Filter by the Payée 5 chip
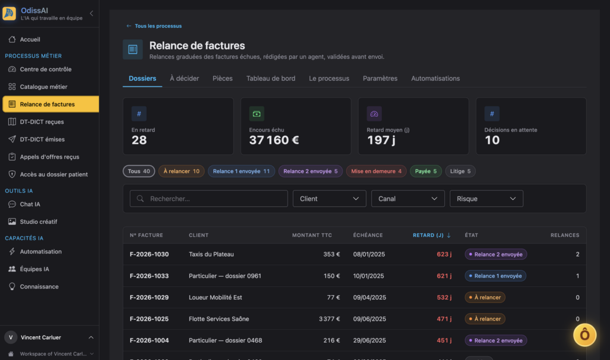 425,171
